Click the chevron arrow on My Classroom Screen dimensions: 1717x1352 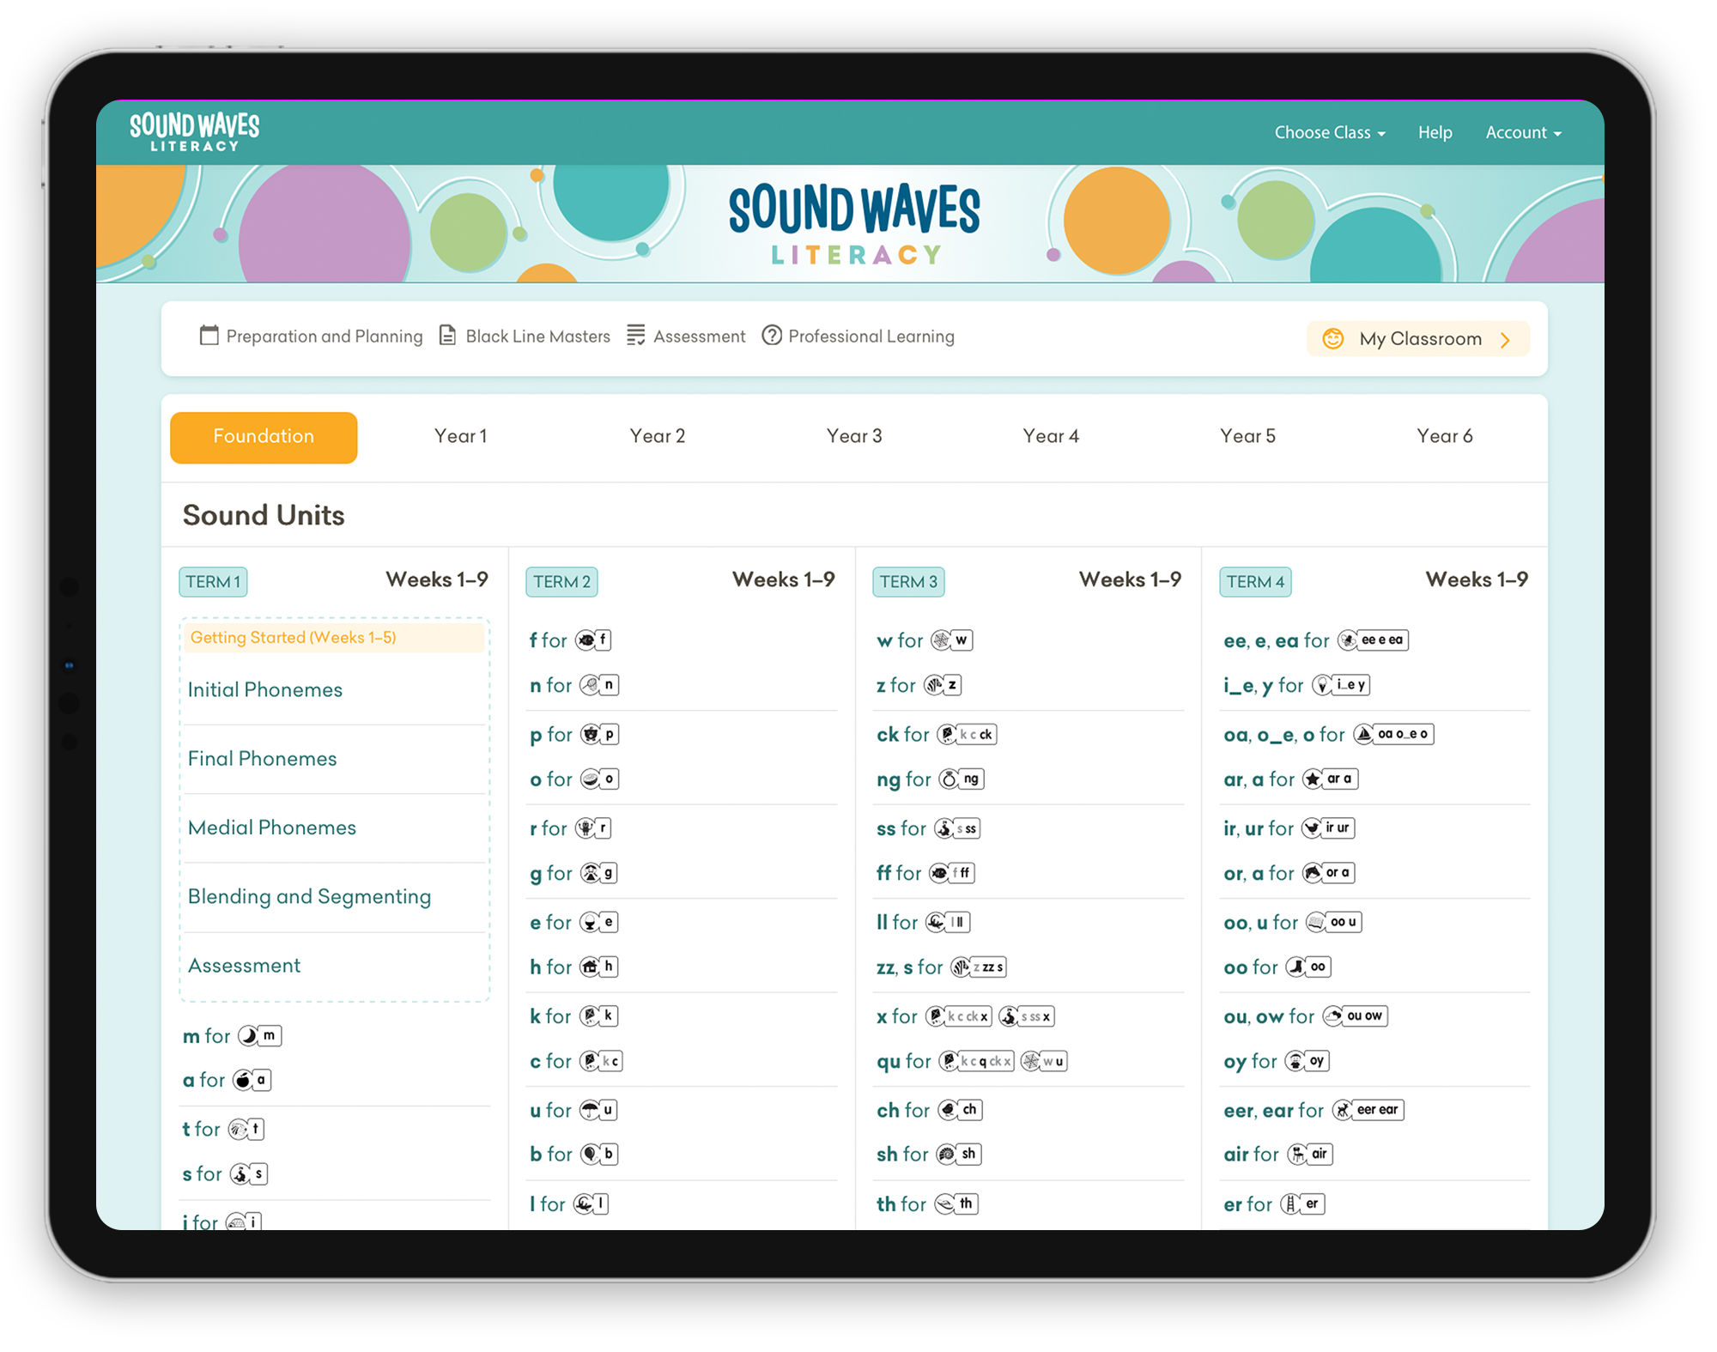(x=1505, y=340)
